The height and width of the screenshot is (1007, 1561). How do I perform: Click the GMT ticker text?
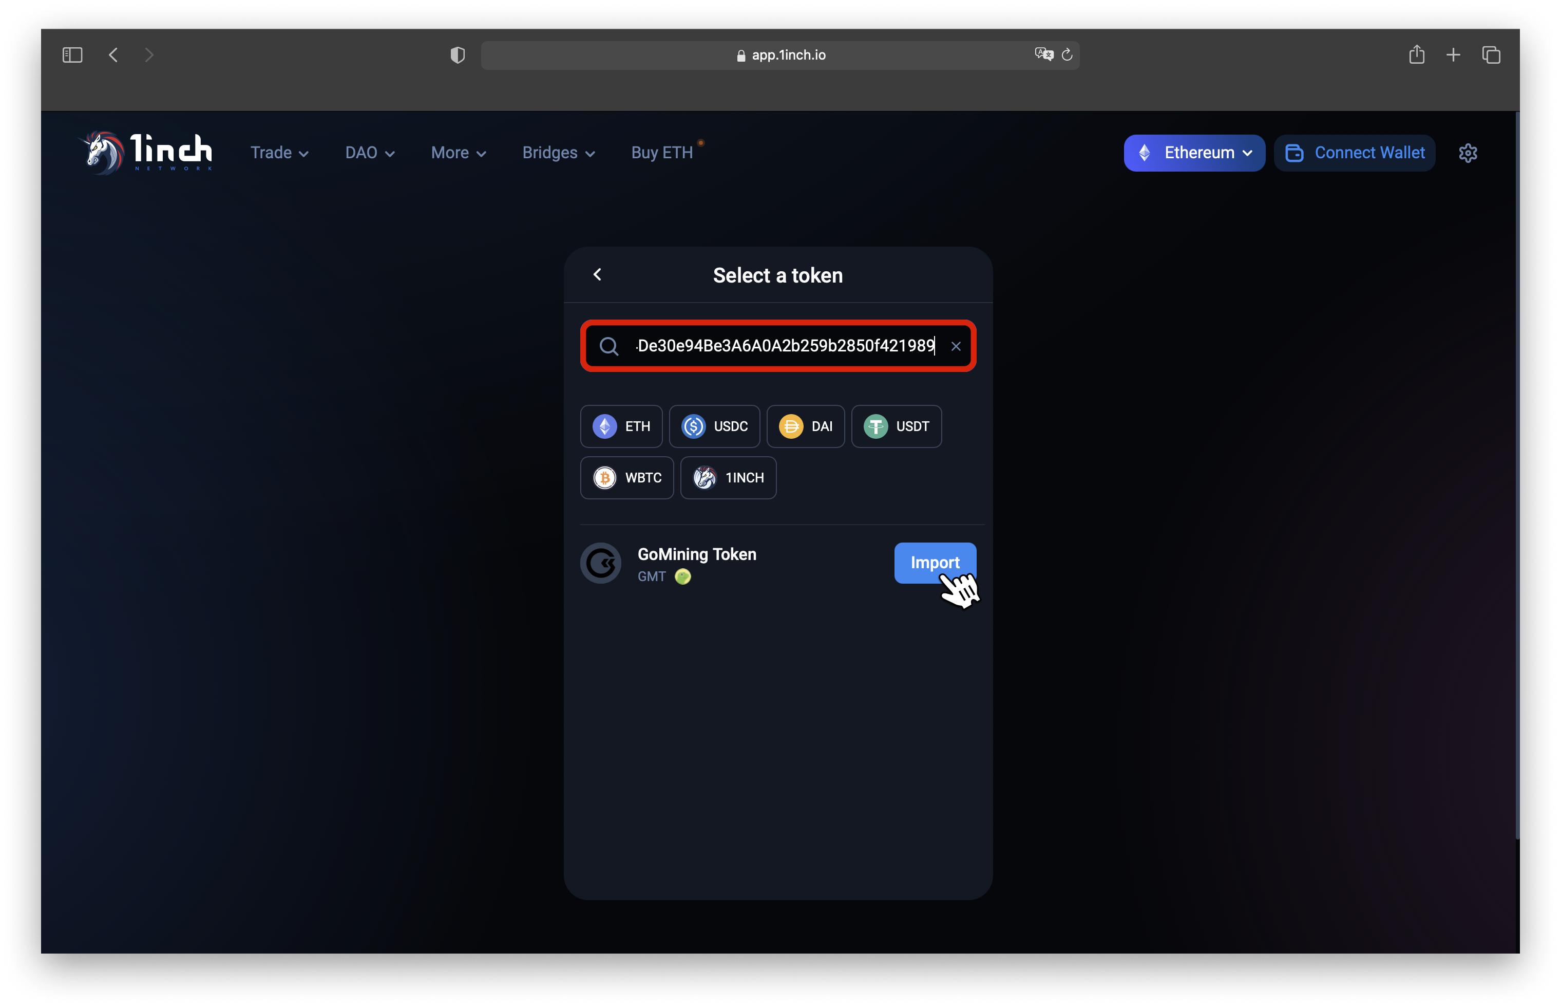pyautogui.click(x=652, y=577)
